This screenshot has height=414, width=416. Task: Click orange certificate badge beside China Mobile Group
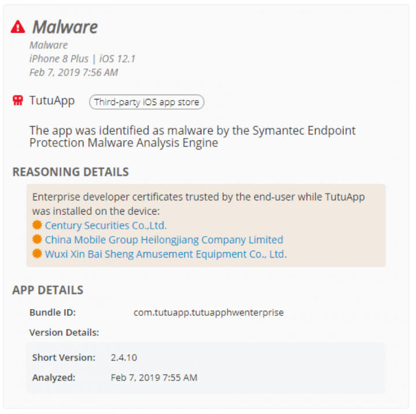(37, 239)
